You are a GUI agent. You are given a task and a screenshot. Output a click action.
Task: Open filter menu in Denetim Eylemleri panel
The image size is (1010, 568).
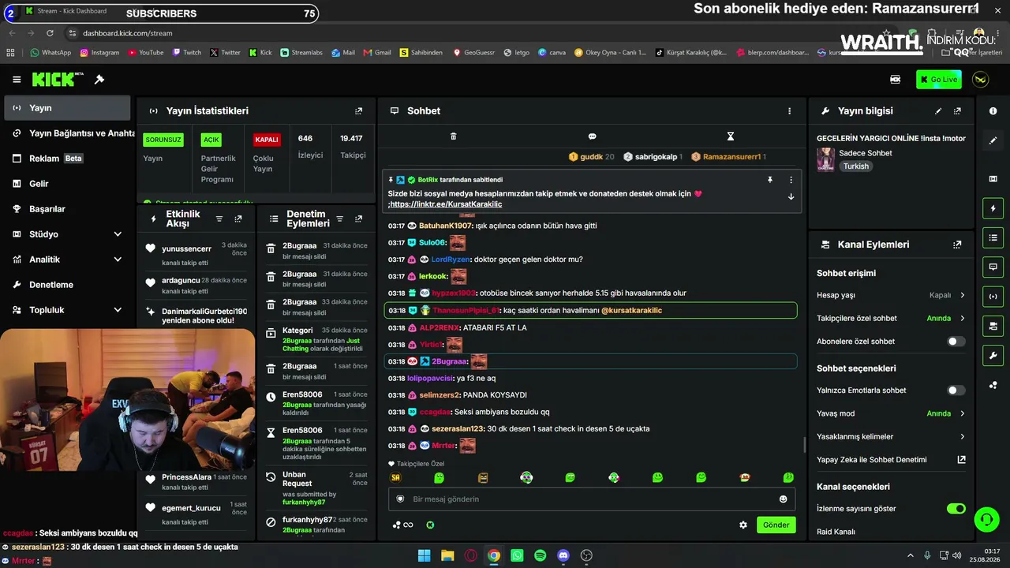[339, 219]
